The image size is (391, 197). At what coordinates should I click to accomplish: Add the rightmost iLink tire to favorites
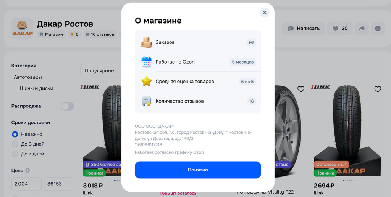click(x=378, y=89)
